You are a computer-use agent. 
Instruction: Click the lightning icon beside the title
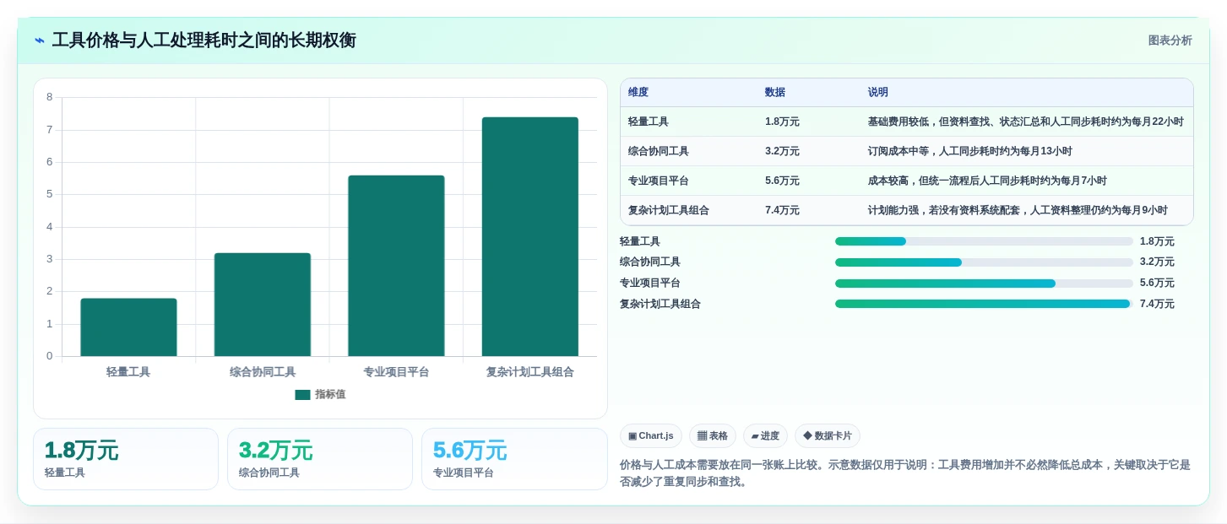pos(39,41)
